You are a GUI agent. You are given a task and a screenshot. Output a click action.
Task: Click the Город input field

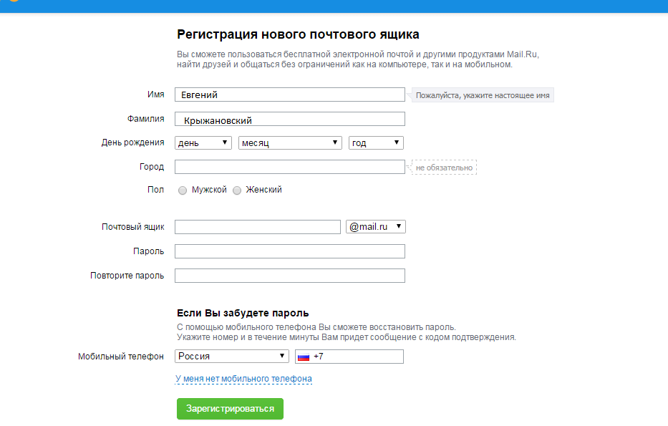coord(290,167)
